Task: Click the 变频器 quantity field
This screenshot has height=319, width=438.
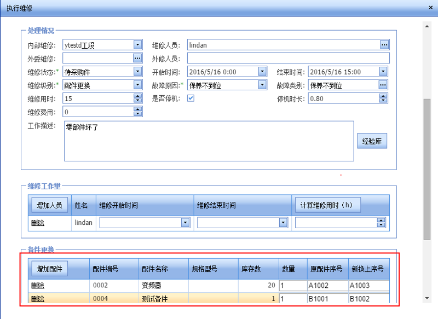Action: click(293, 286)
